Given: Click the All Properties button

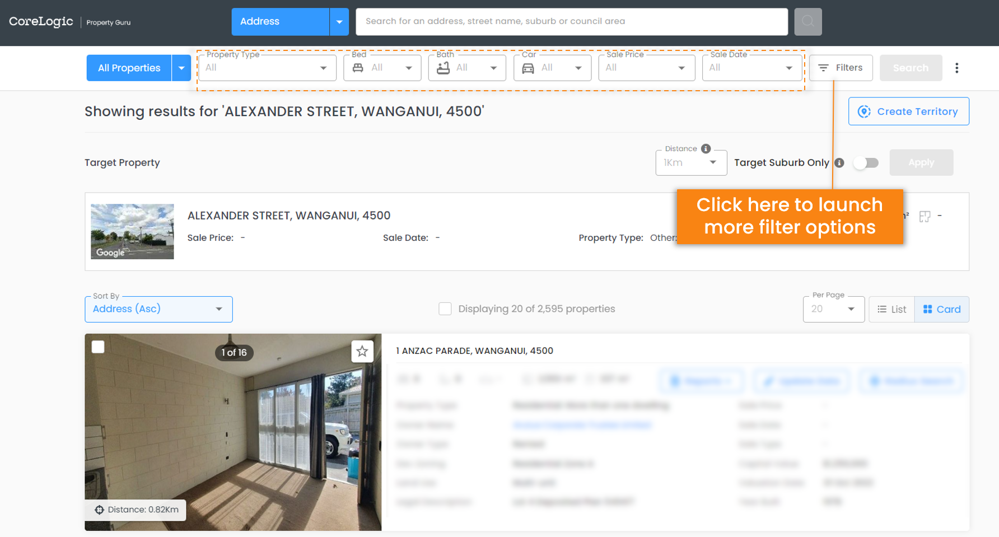Looking at the screenshot, I should [129, 68].
